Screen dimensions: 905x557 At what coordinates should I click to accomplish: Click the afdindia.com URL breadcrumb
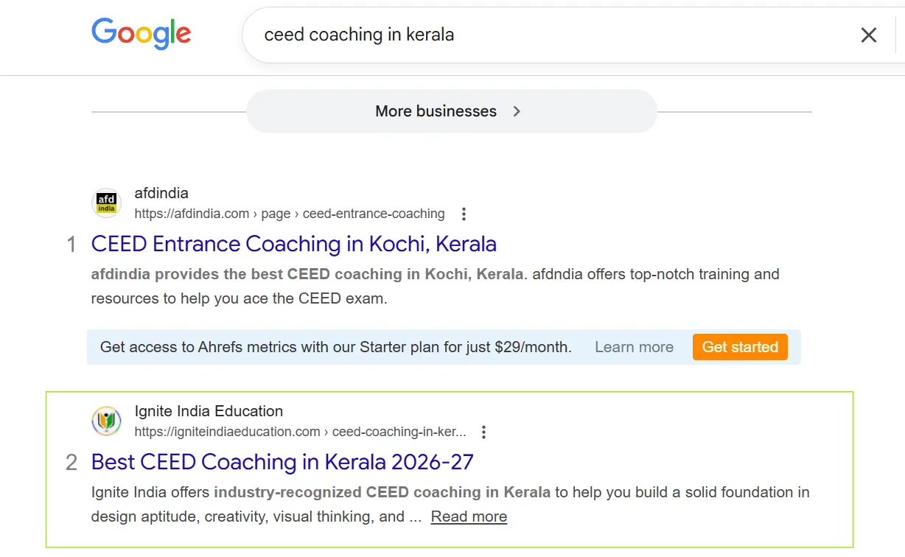coord(289,214)
